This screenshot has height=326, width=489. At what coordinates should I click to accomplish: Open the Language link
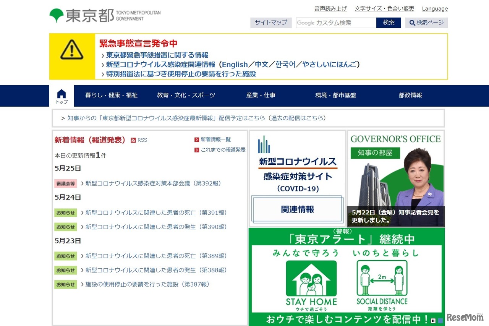click(435, 9)
